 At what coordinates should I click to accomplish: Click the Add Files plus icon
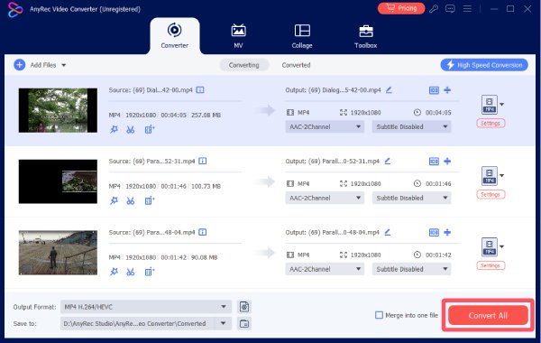pyautogui.click(x=19, y=65)
